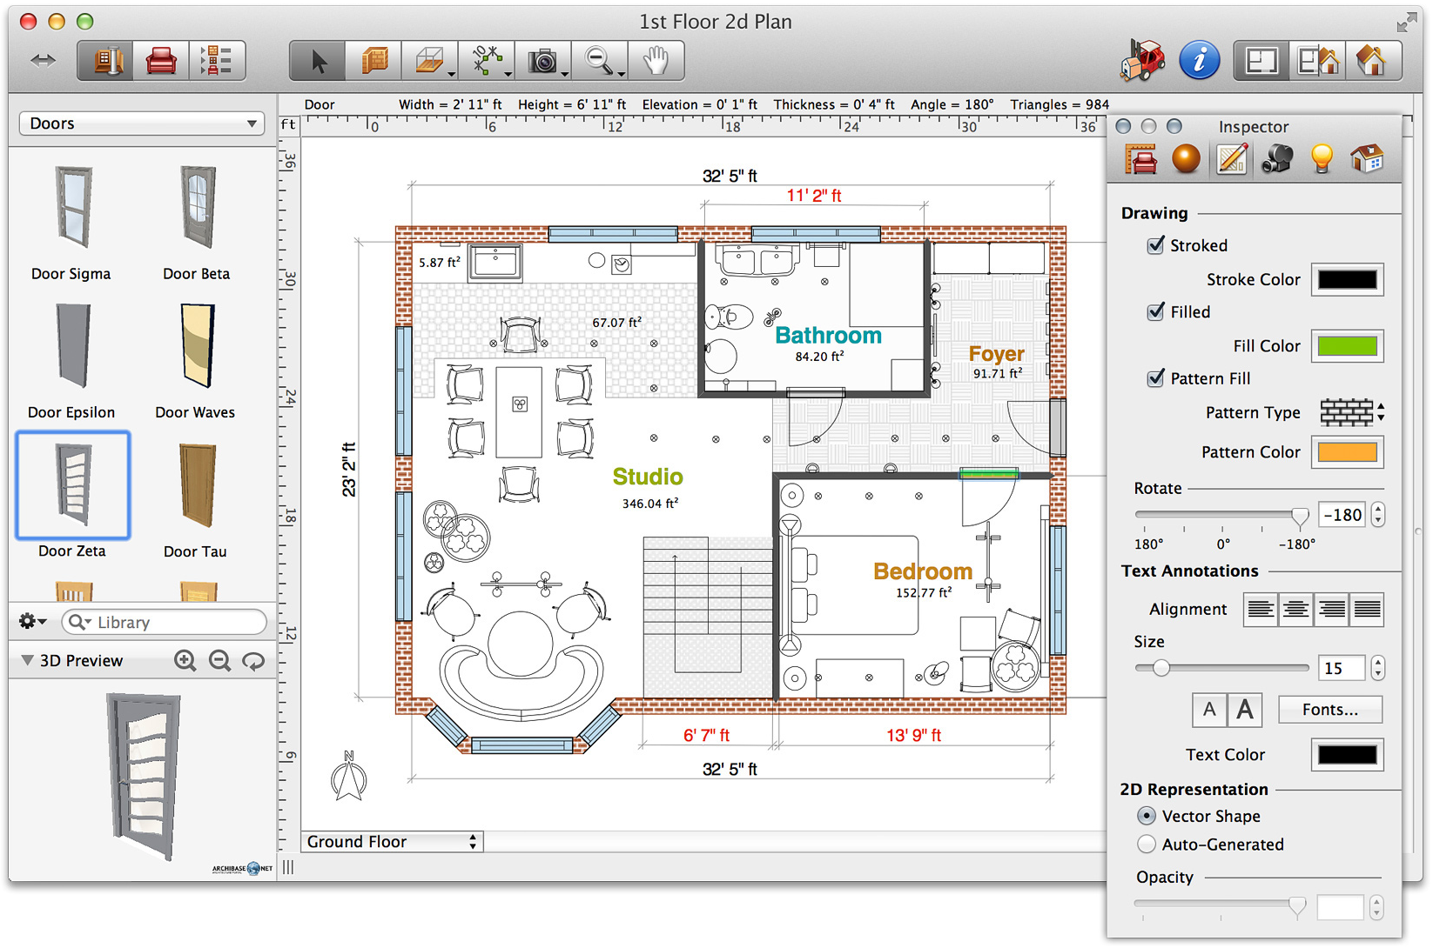This screenshot has width=1433, height=948.
Task: Uncheck the Stroked checkbox
Action: [x=1155, y=245]
